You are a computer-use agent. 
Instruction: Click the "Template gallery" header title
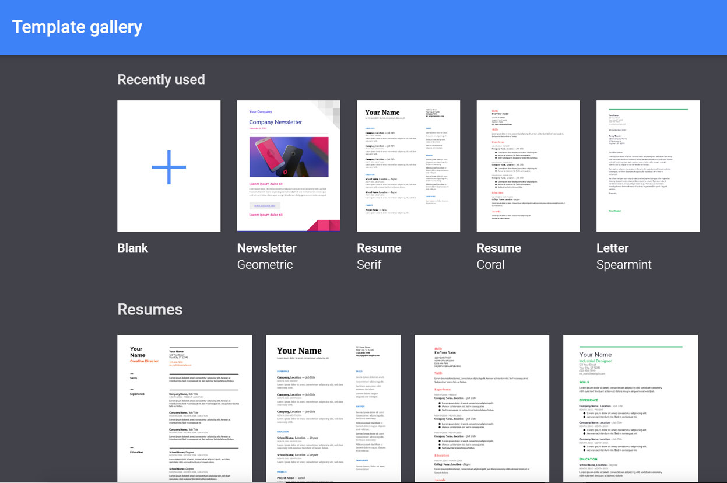coord(77,27)
